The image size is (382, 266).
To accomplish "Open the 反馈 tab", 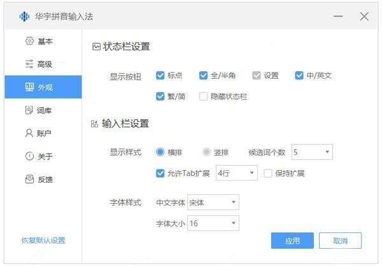I will [x=43, y=179].
